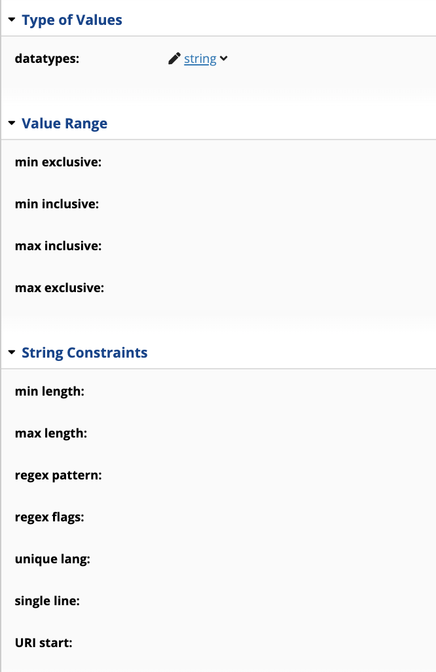The width and height of the screenshot is (436, 672).
Task: Select the max exclusive row
Action: click(219, 288)
